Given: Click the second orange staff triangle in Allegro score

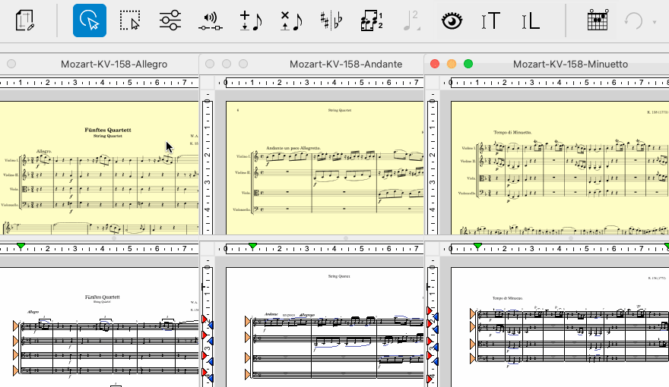Looking at the screenshot, I should (16, 341).
